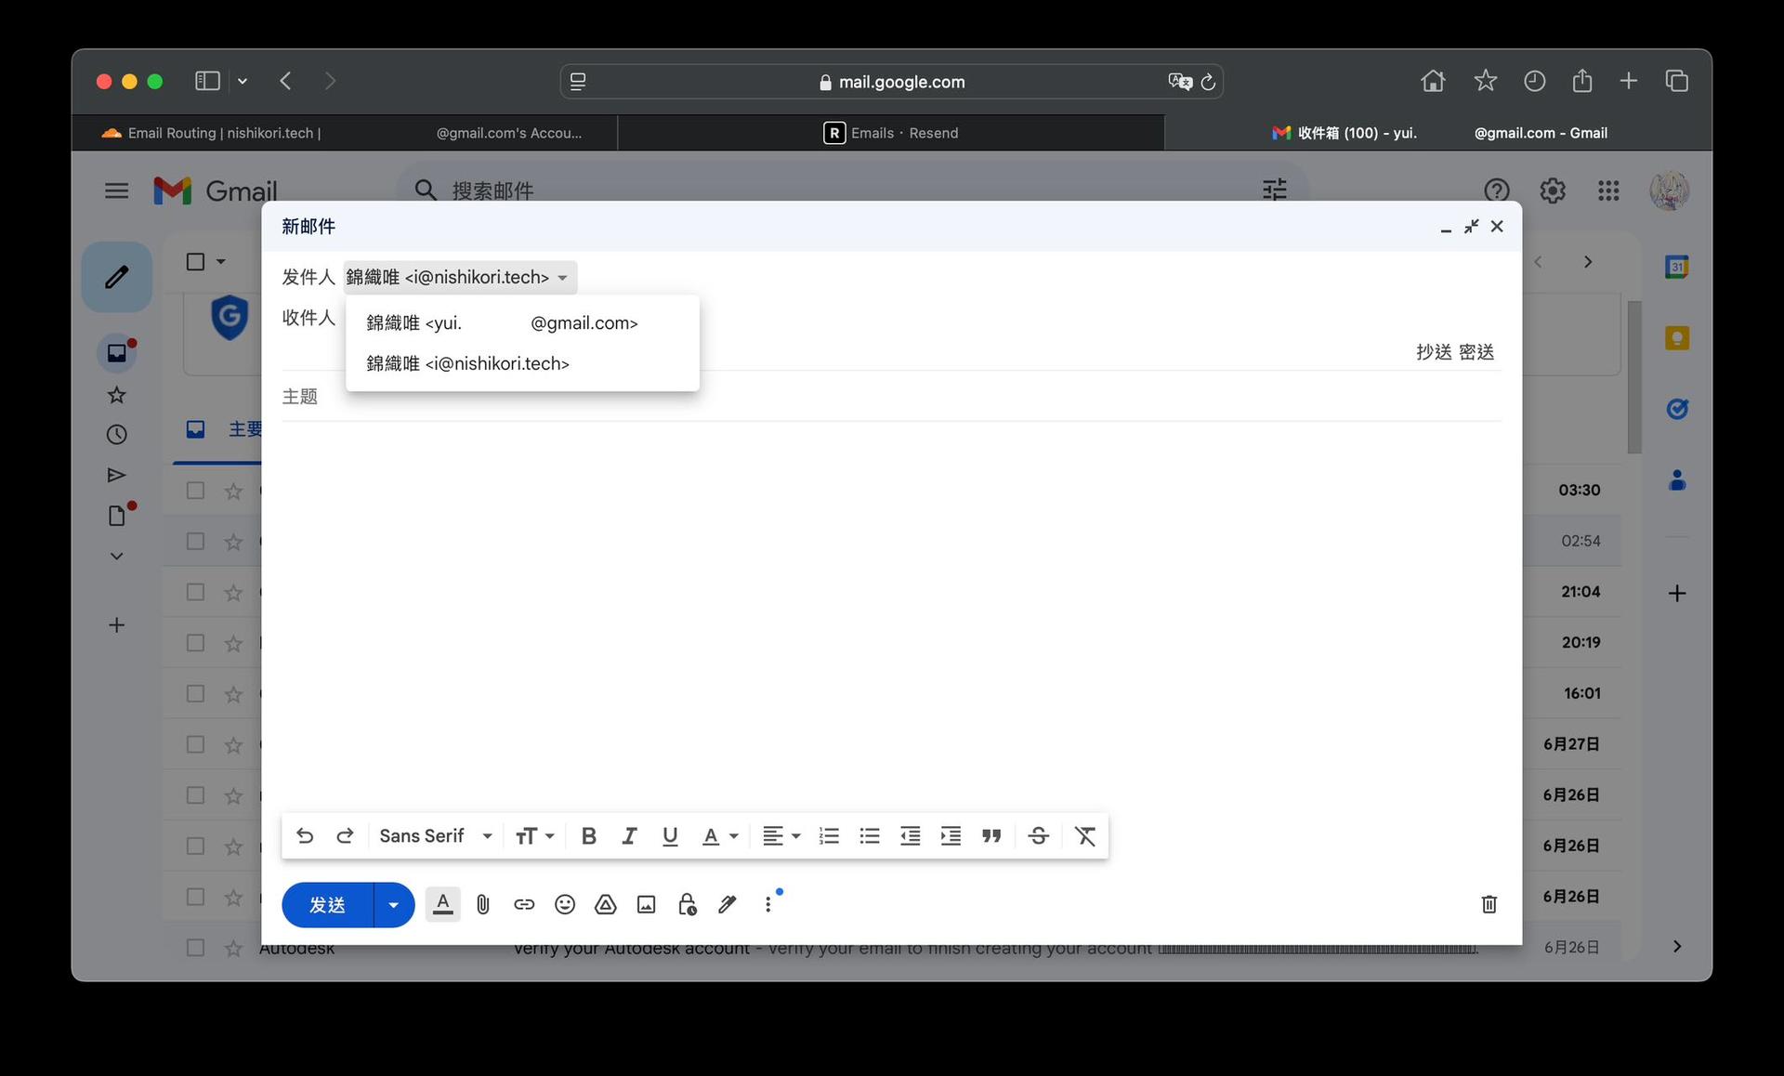1784x1076 pixels.
Task: Insert a link in the message
Action: pyautogui.click(x=524, y=904)
